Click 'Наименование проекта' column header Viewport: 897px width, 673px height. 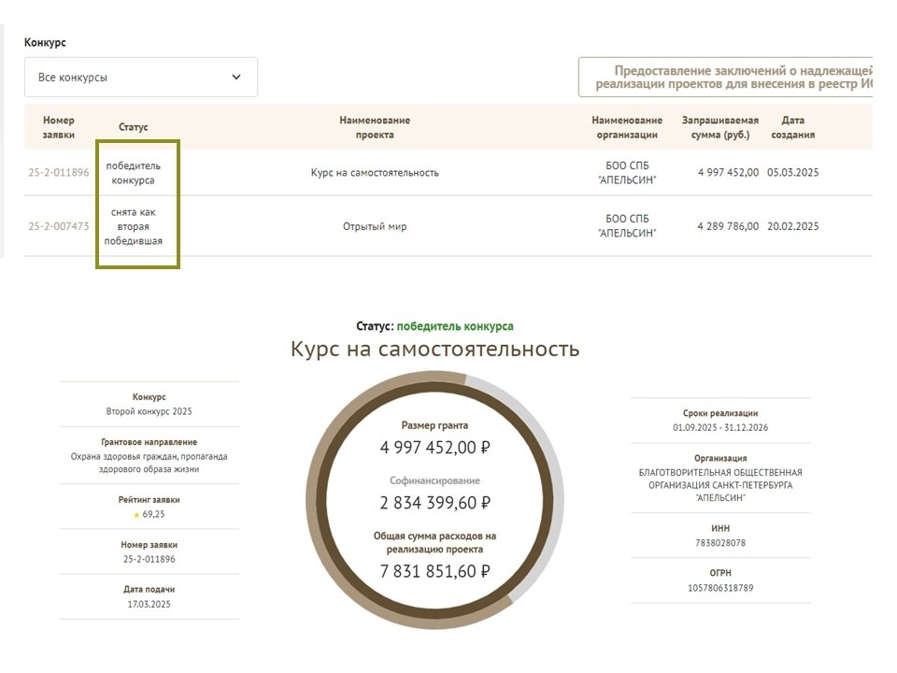tap(375, 127)
